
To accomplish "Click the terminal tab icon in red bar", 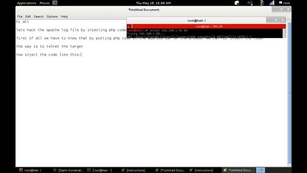I will click(x=129, y=26).
